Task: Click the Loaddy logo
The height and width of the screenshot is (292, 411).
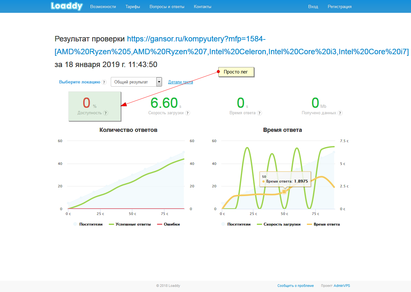Action: (67, 6)
